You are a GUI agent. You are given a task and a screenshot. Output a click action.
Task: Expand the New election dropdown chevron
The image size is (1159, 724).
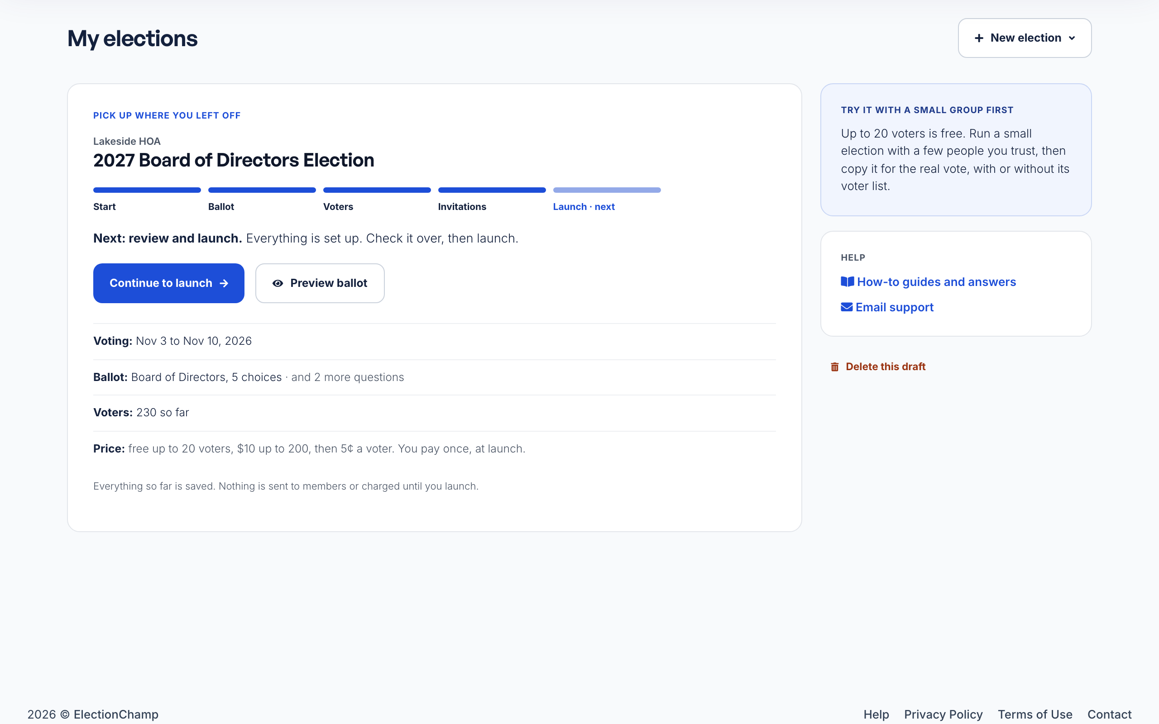[1072, 38]
